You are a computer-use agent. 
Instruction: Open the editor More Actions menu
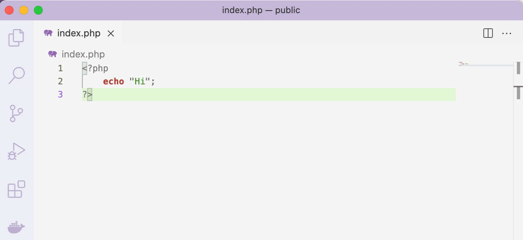tap(507, 33)
